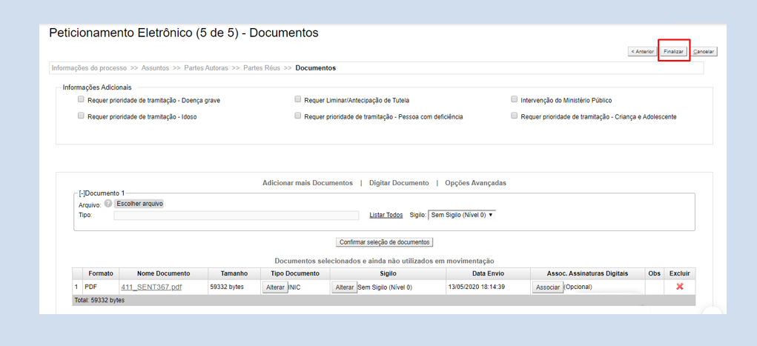The width and height of the screenshot is (757, 346).
Task: Click the Anterior button
Action: click(642, 52)
